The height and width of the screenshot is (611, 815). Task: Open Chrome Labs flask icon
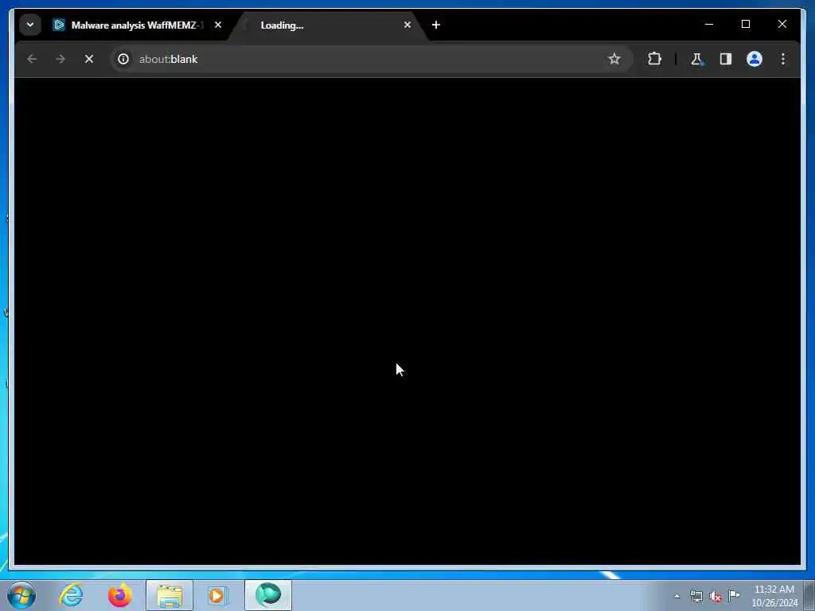pyautogui.click(x=696, y=59)
